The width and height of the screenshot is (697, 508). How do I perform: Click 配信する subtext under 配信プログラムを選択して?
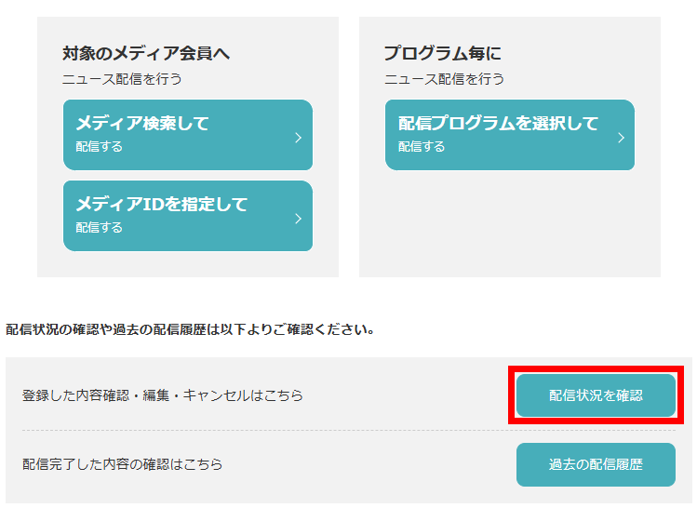pos(422,147)
